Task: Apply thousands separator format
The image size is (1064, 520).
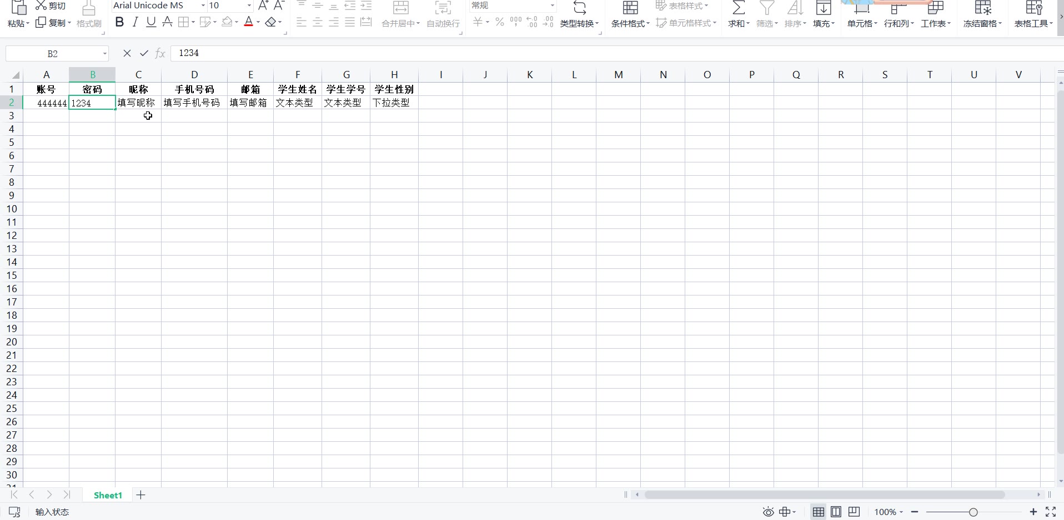Action: click(516, 22)
